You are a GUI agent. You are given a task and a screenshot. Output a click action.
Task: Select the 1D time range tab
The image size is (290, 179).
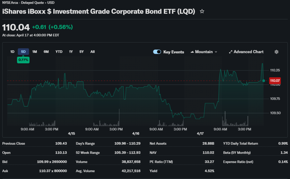coord(12,52)
